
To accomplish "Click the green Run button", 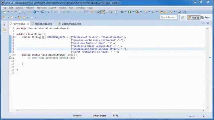I will click(129, 12).
